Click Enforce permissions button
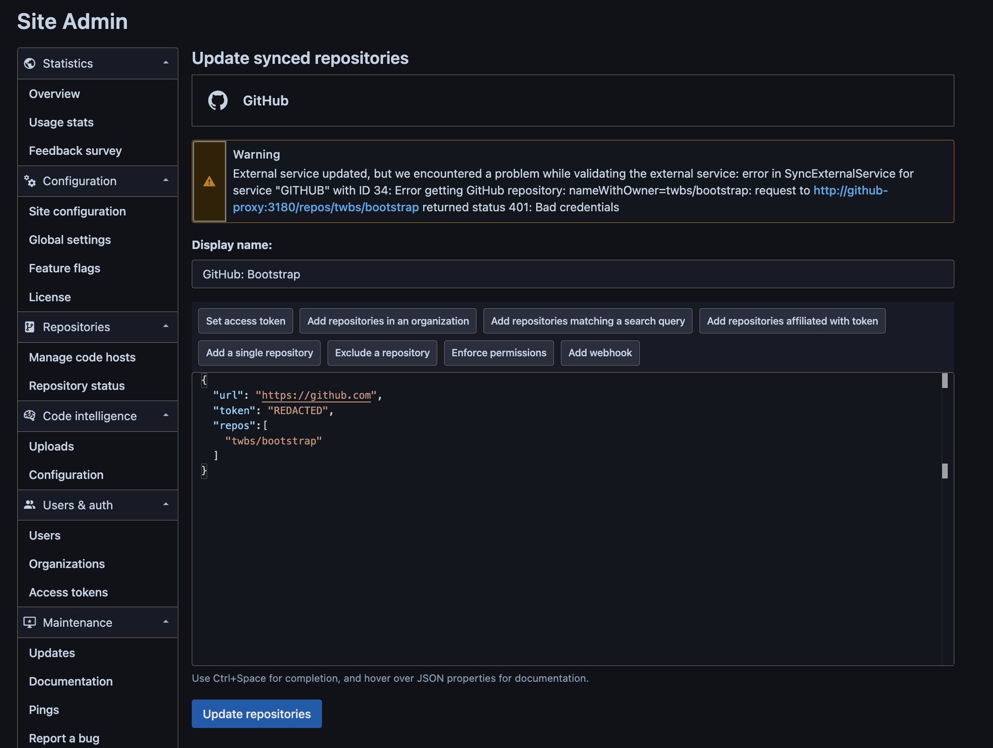993x748 pixels. pos(499,353)
